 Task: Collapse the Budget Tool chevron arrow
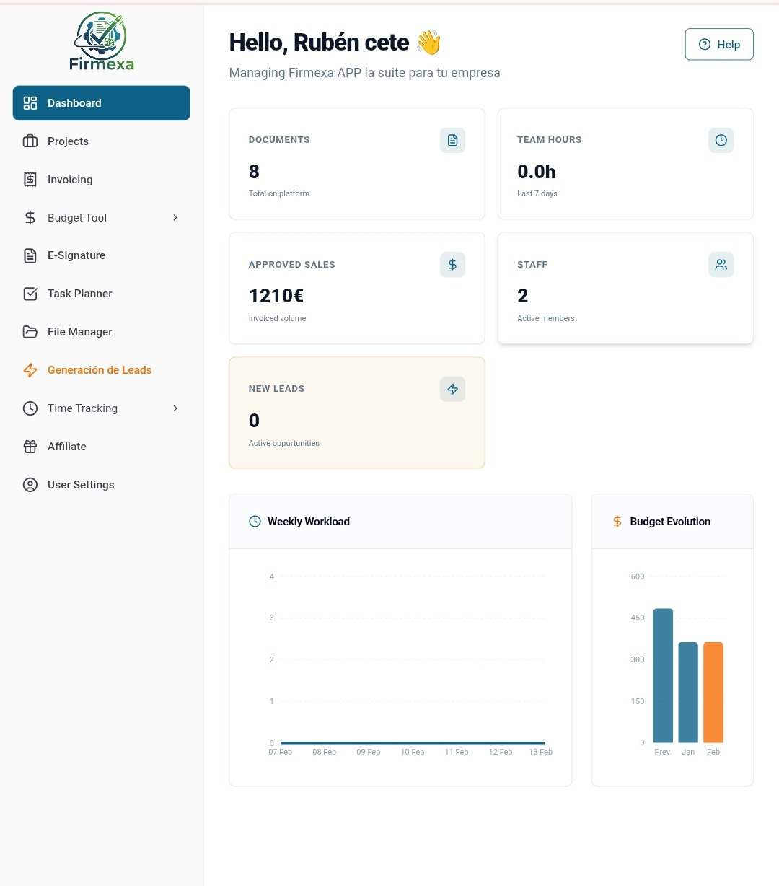[x=175, y=217]
